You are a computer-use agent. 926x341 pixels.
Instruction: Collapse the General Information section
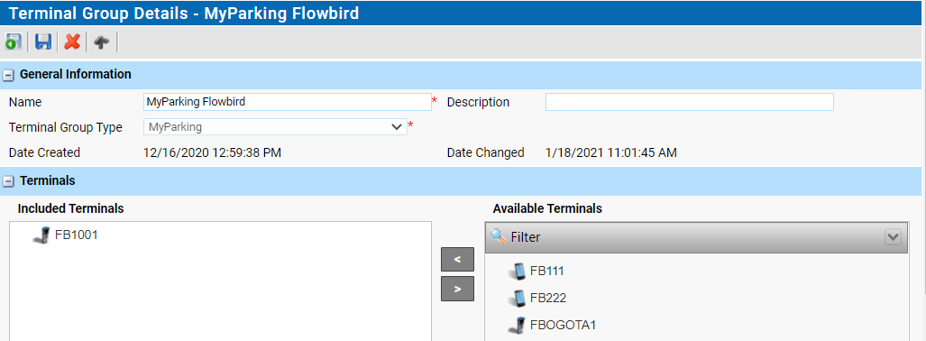(x=8, y=75)
